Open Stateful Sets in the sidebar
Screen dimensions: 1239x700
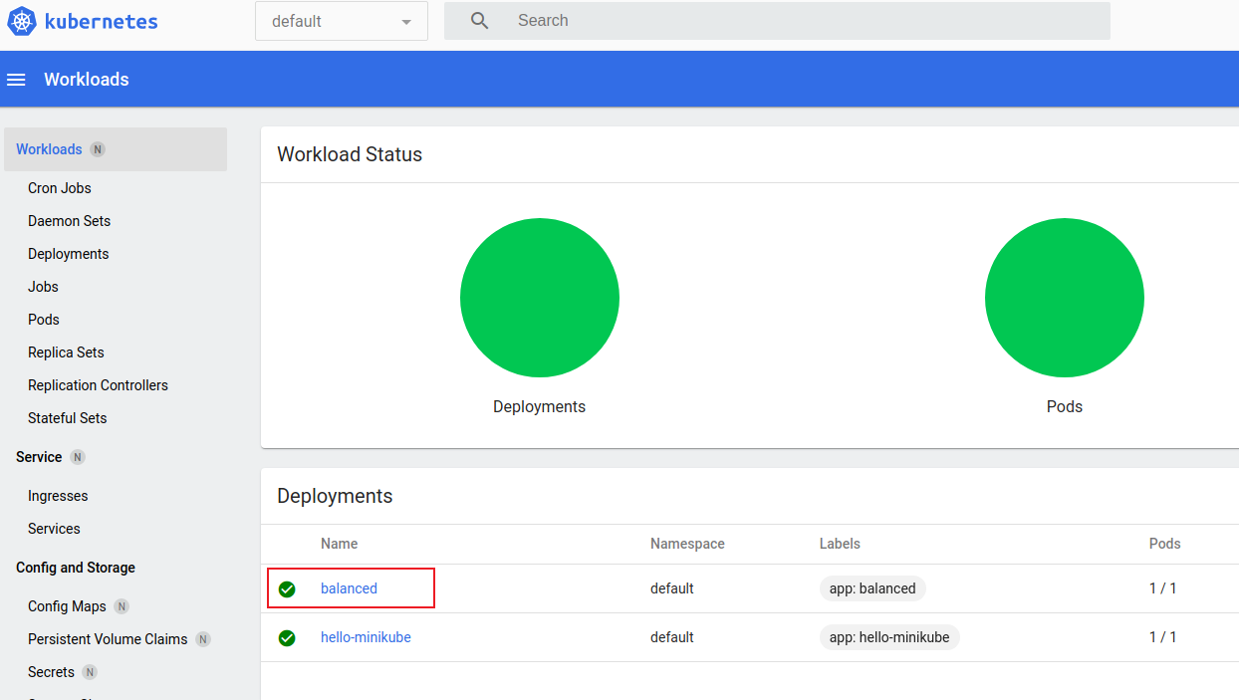coord(68,418)
